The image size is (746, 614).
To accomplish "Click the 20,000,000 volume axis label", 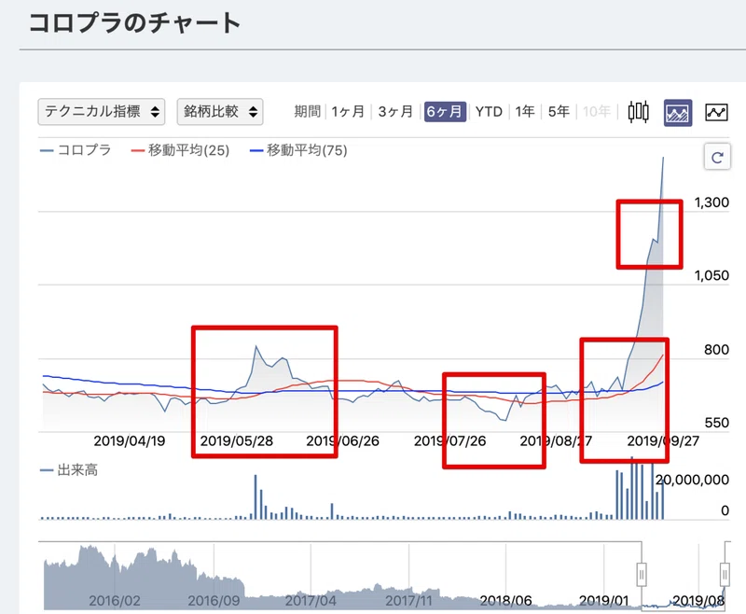I will [x=692, y=480].
